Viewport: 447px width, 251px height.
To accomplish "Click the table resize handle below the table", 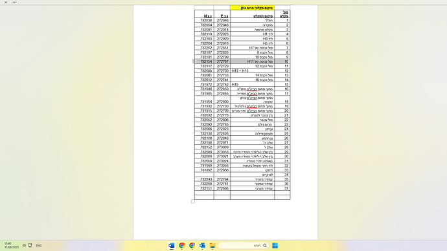I will 193,201.
